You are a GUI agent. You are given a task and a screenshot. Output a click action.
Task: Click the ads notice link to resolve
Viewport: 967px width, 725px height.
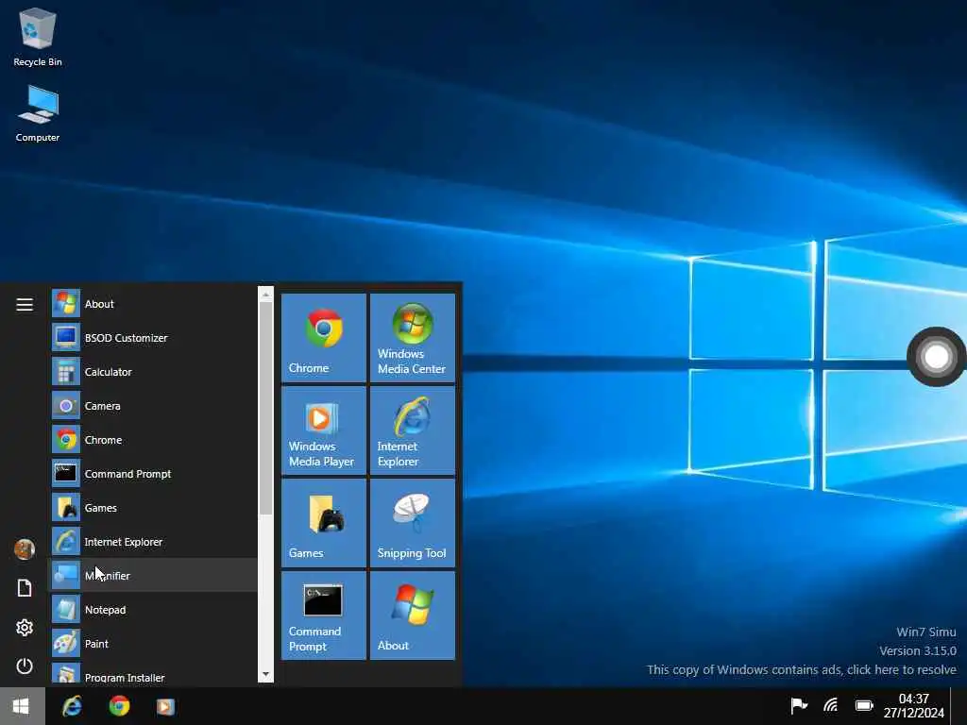click(801, 669)
